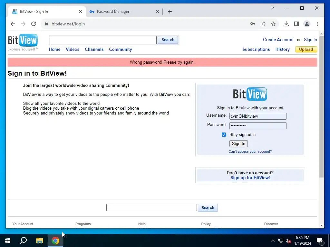Screen dimensions: 330x247
Task: Click the share page icon in address bar
Action: (x=263, y=24)
